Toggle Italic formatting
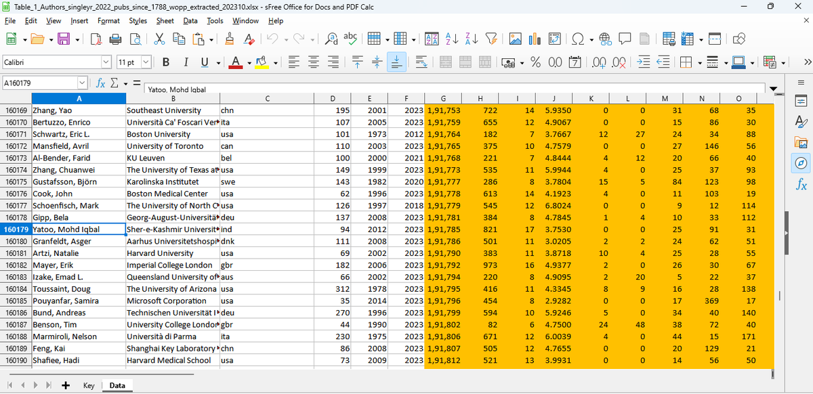Viewport: 813px width, 394px height. pyautogui.click(x=185, y=62)
